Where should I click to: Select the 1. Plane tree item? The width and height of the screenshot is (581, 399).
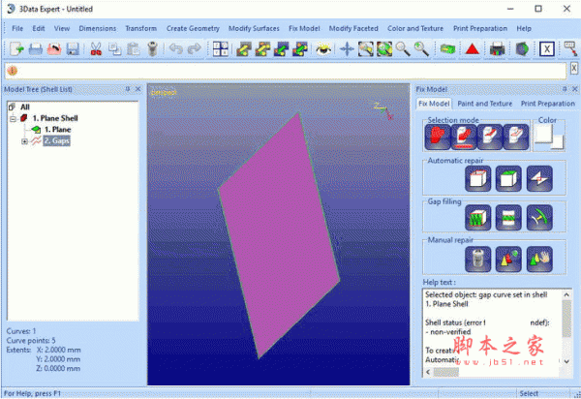point(58,130)
